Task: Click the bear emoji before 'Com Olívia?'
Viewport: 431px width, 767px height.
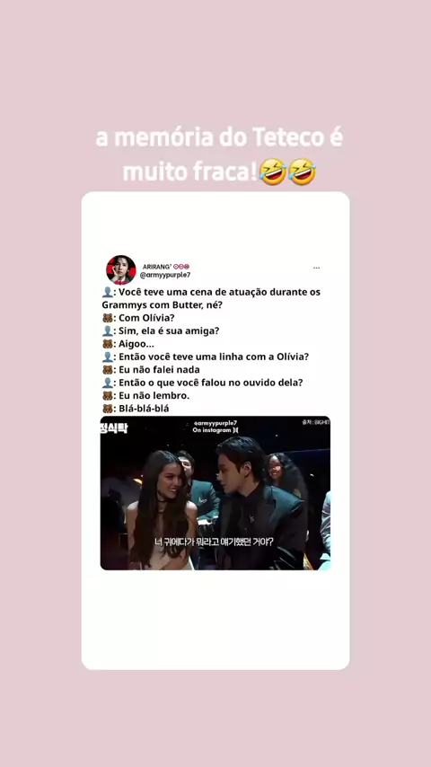Action: tap(107, 318)
